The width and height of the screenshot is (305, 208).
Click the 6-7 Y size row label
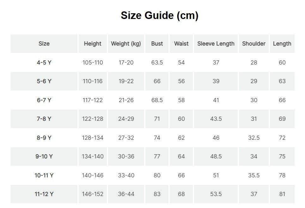pos(44,100)
